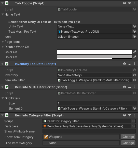138x148 pixels.
Task: Open help for Item Info Multi Filter Sorter
Action: 125,87
